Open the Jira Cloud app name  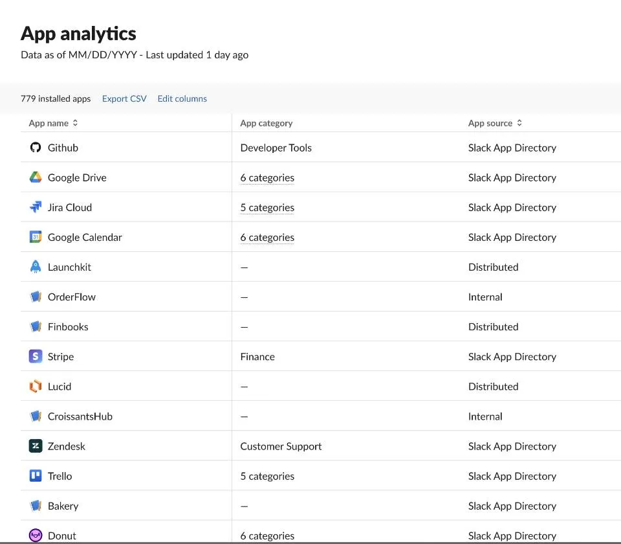click(x=70, y=207)
